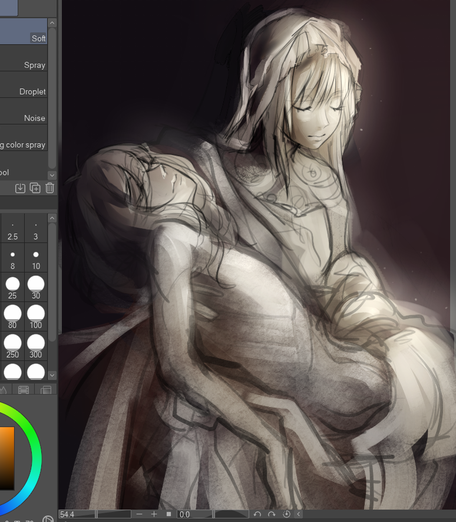This screenshot has width=456, height=522.
Task: Click the import sub tool icon
Action: click(20, 188)
